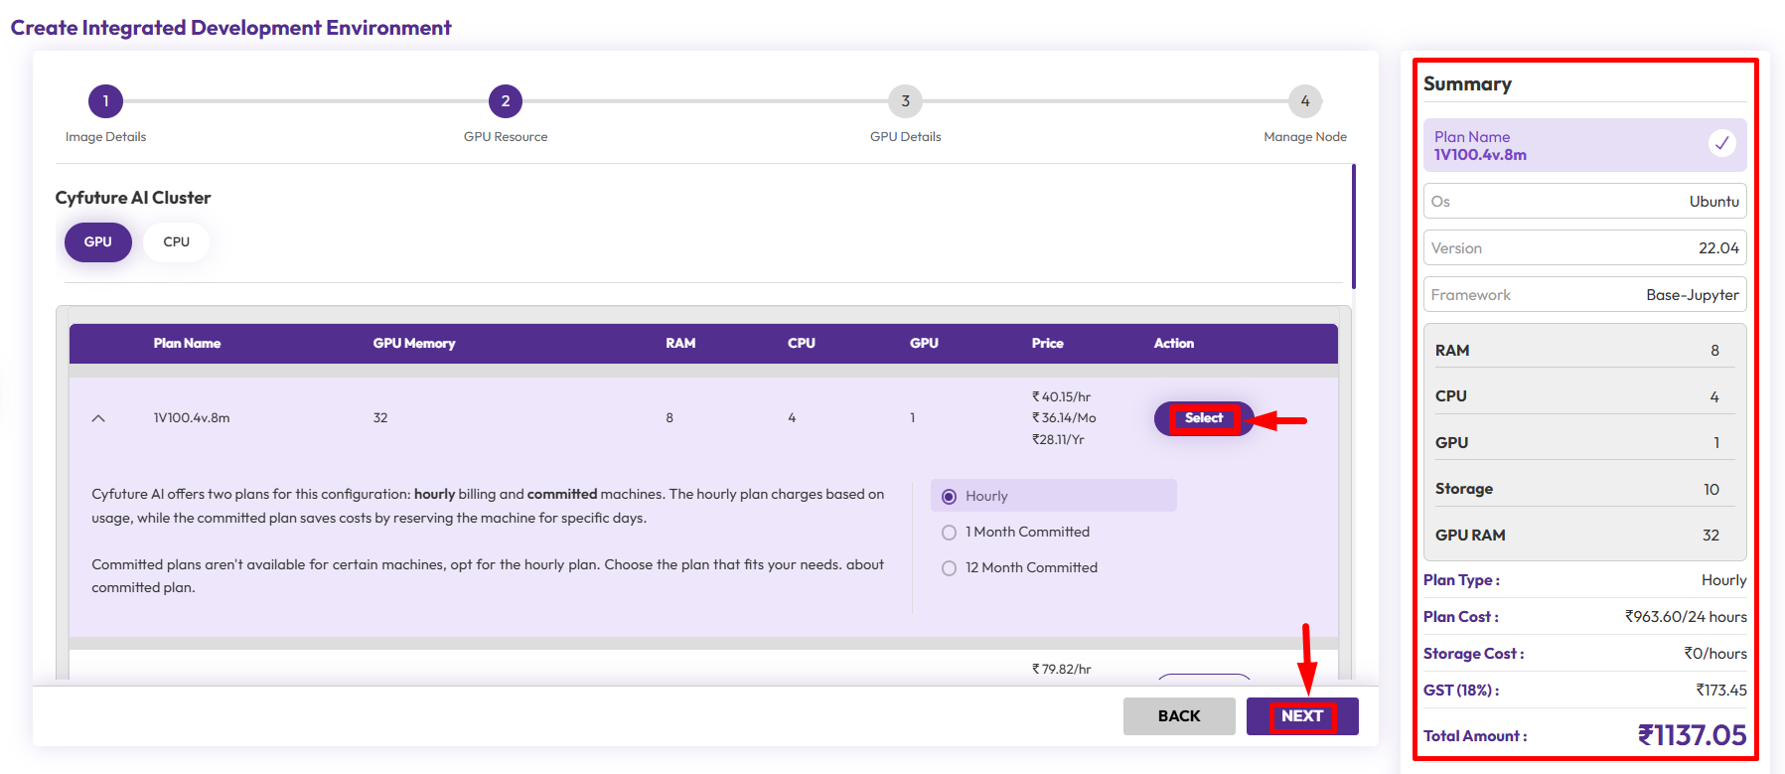The height and width of the screenshot is (774, 1785).
Task: Select the Hourly billing option
Action: 950,496
